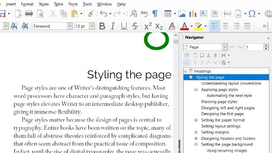Viewport: 272px width, 153px height.
Task: Click the page number field in Navigator
Action: [254, 47]
